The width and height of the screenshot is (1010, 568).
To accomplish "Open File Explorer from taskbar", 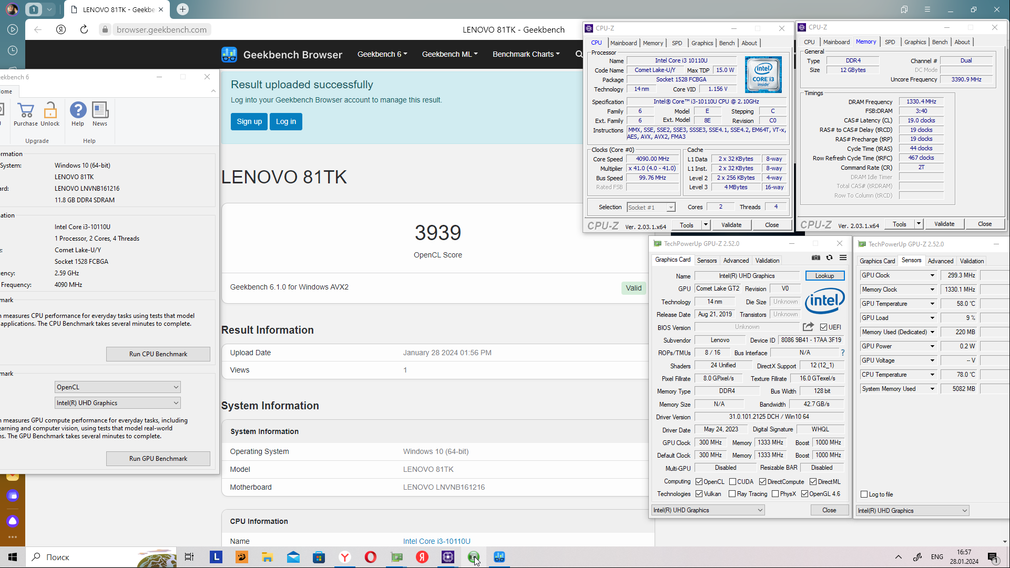I will (268, 557).
